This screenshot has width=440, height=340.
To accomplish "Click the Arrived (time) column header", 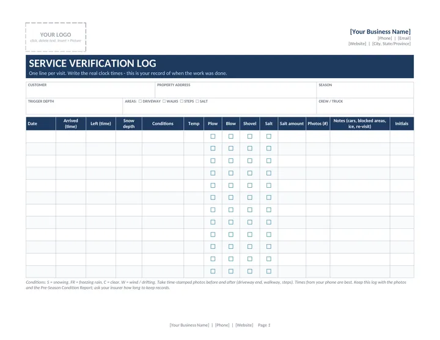I will (x=71, y=124).
